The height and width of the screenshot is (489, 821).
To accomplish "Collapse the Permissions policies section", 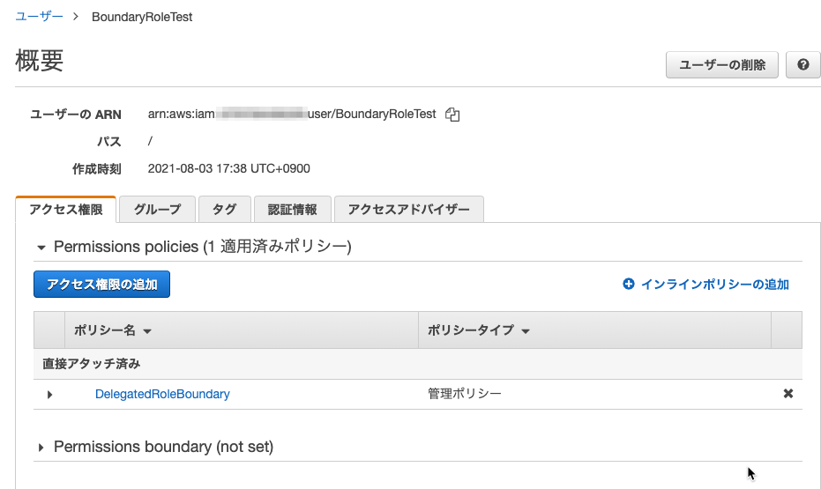I will 41,248.
